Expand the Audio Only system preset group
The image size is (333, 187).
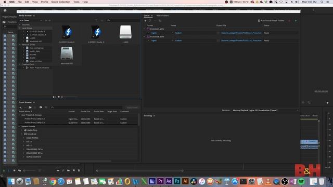point(21,130)
